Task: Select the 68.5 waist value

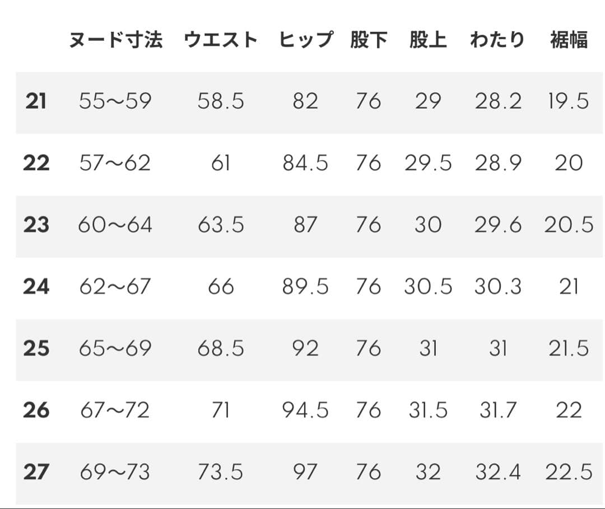Action: [221, 349]
